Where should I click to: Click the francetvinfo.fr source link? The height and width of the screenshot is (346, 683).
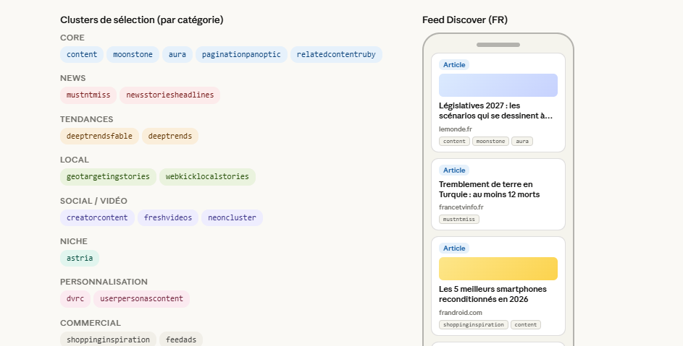point(461,207)
